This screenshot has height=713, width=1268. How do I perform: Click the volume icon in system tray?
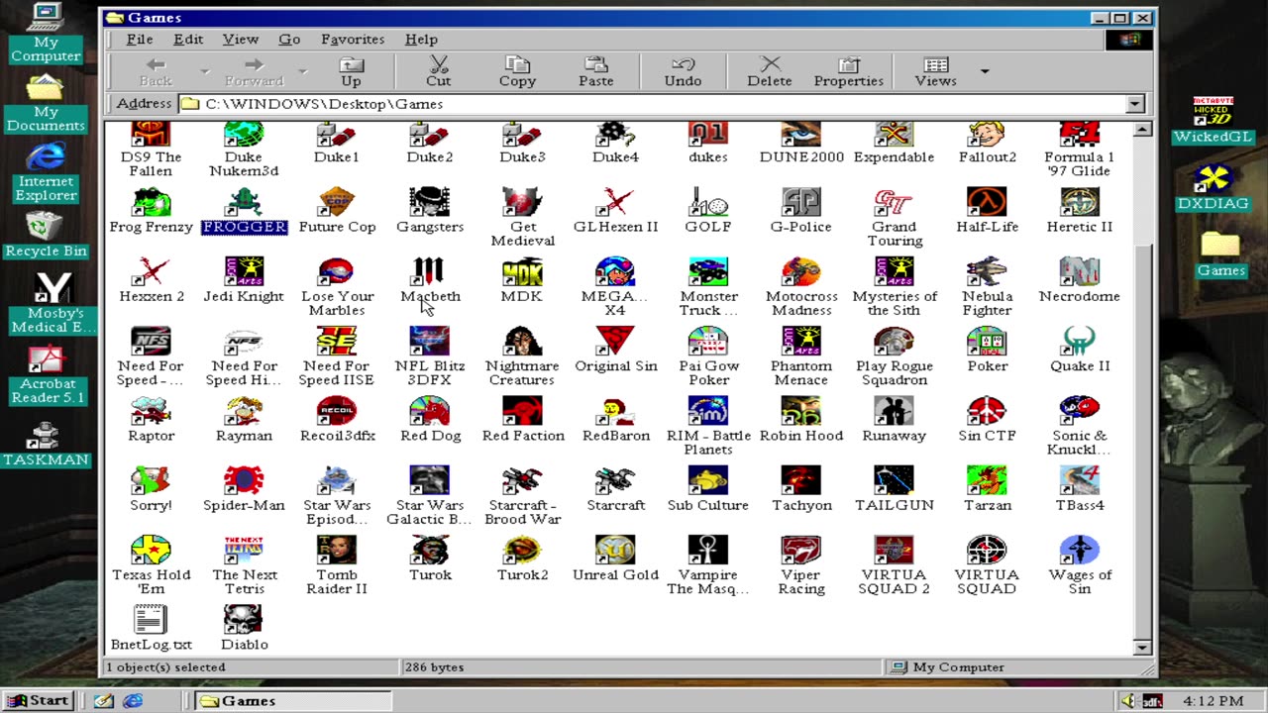coord(1128,700)
